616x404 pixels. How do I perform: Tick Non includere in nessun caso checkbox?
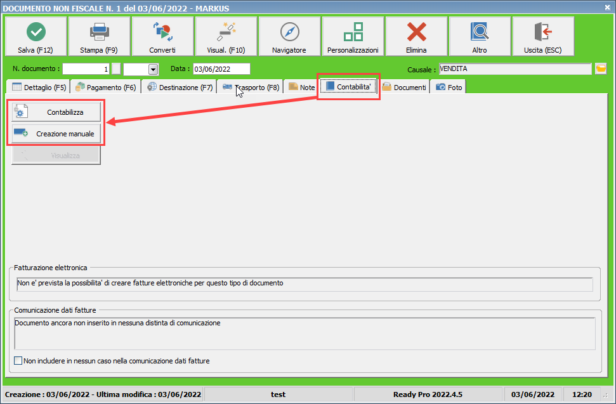[18, 360]
